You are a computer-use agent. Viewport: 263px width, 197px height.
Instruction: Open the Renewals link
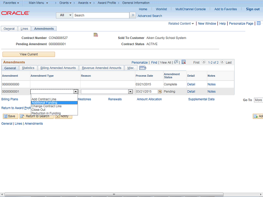115,99
